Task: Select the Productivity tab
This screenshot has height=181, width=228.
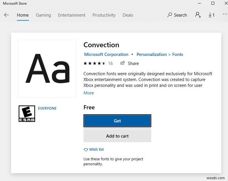Action: [x=104, y=15]
